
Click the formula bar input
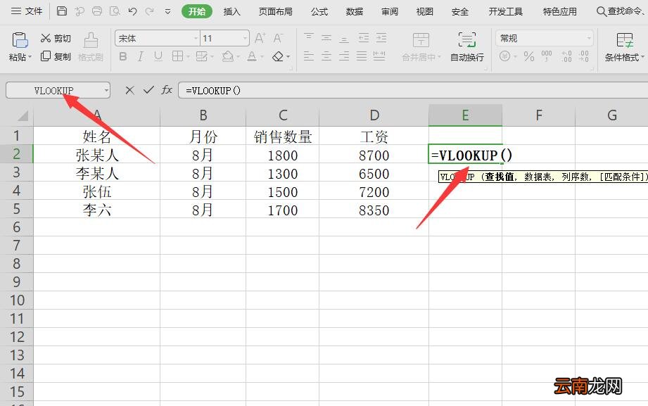(413, 90)
